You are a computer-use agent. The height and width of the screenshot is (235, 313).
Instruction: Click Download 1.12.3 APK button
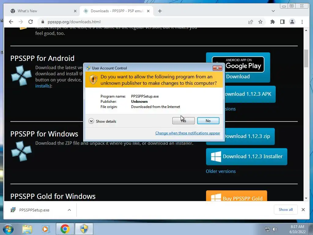pyautogui.click(x=250, y=94)
